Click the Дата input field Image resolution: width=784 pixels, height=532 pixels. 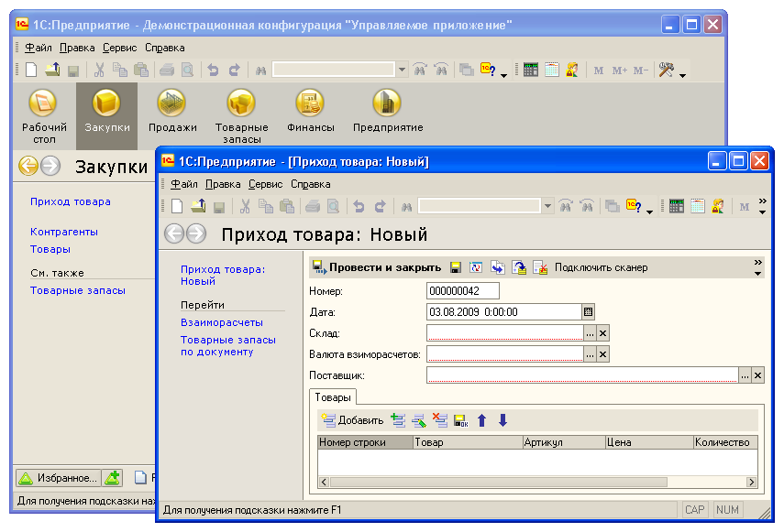click(504, 312)
